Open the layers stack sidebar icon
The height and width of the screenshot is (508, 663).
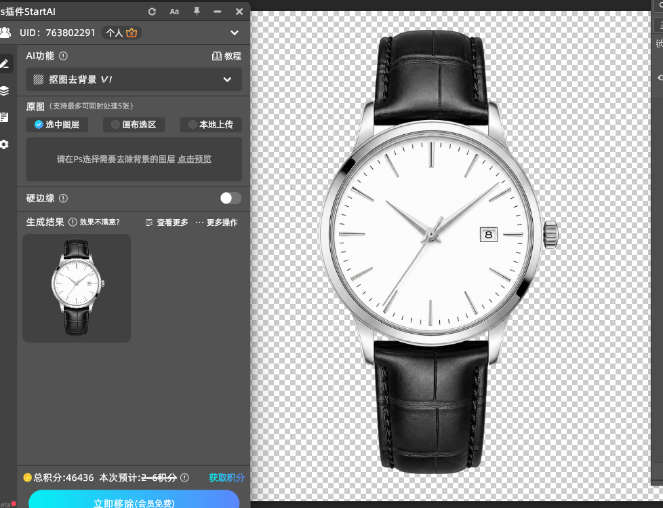pos(4,90)
